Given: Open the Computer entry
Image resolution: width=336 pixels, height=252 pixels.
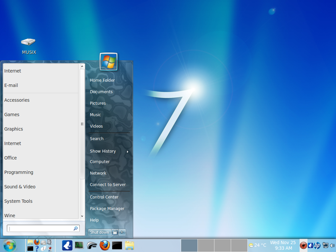Looking at the screenshot, I should [109, 161].
